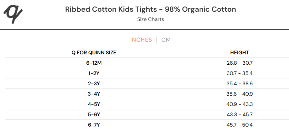Switch size chart to CM units
Viewport: 289px width, 140px height.
tap(166, 40)
